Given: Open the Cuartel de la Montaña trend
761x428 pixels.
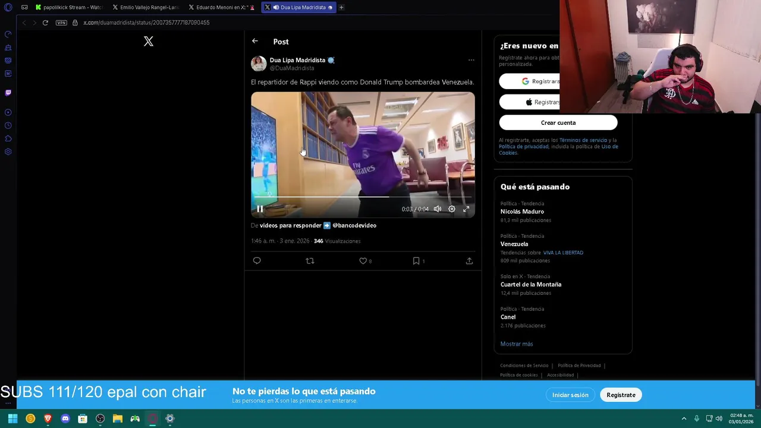Looking at the screenshot, I should pyautogui.click(x=531, y=284).
